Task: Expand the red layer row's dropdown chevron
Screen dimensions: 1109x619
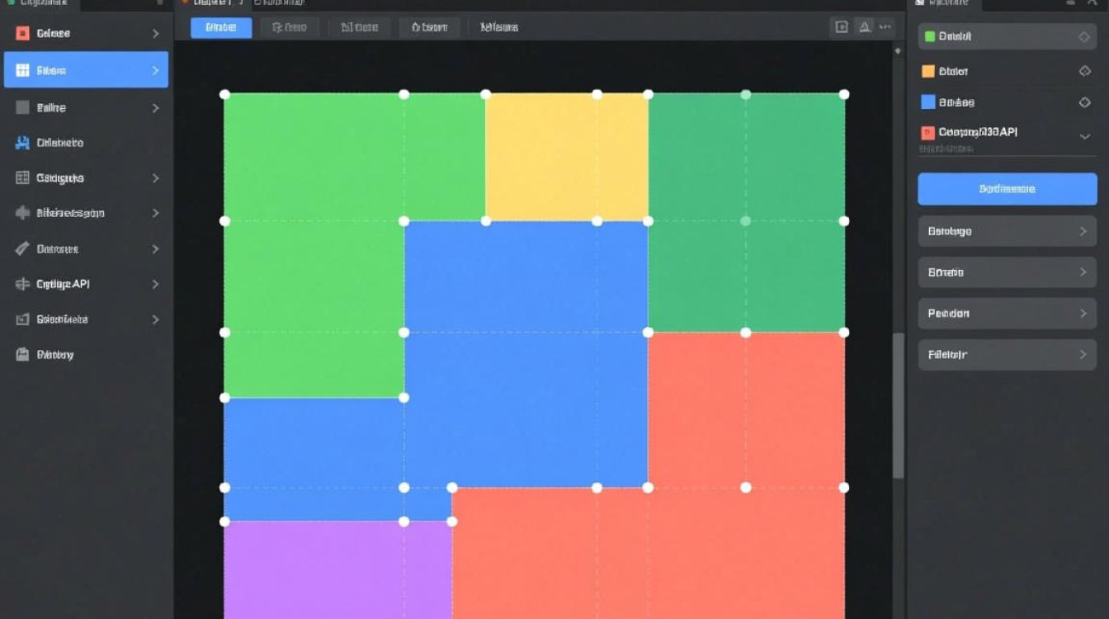Action: pos(1084,136)
